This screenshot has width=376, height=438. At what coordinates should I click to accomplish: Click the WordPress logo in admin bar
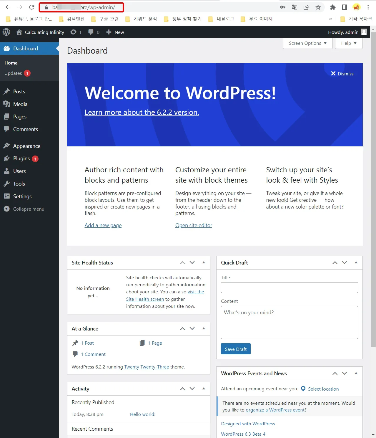pyautogui.click(x=6, y=32)
